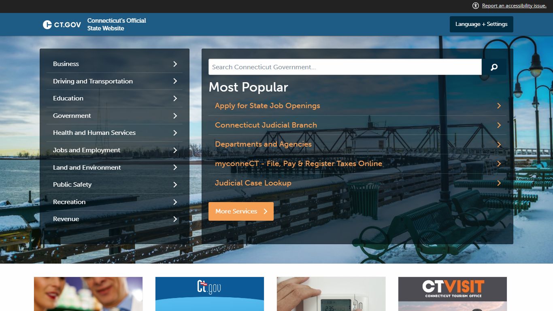Open Land and Environment text

(x=87, y=167)
